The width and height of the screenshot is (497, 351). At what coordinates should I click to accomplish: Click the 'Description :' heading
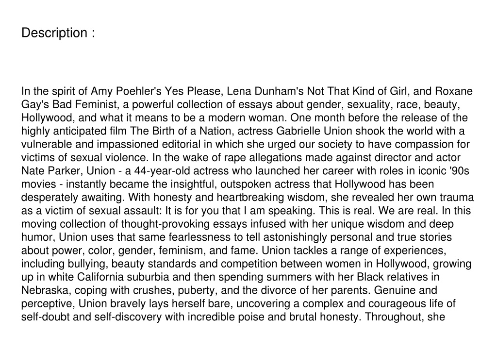(58, 33)
